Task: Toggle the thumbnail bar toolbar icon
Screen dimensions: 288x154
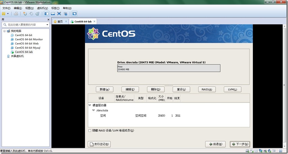Action: click(x=53, y=13)
